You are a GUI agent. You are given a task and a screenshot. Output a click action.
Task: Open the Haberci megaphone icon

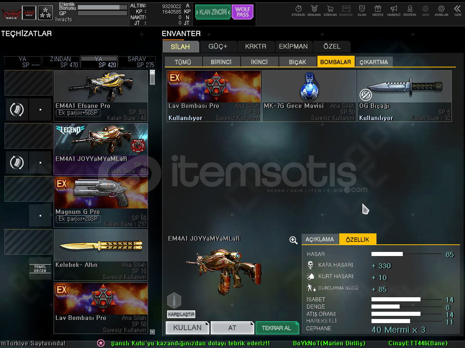click(x=394, y=10)
